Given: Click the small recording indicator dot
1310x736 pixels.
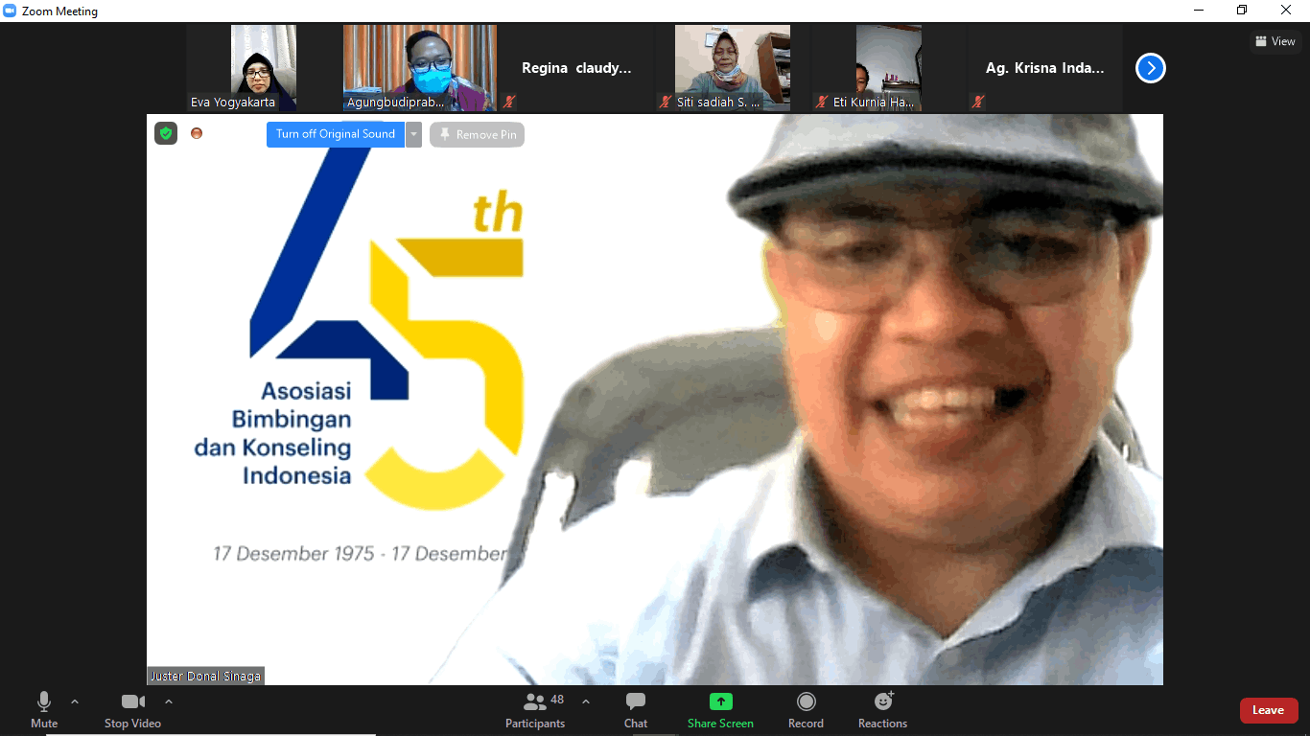Looking at the screenshot, I should click(x=197, y=134).
